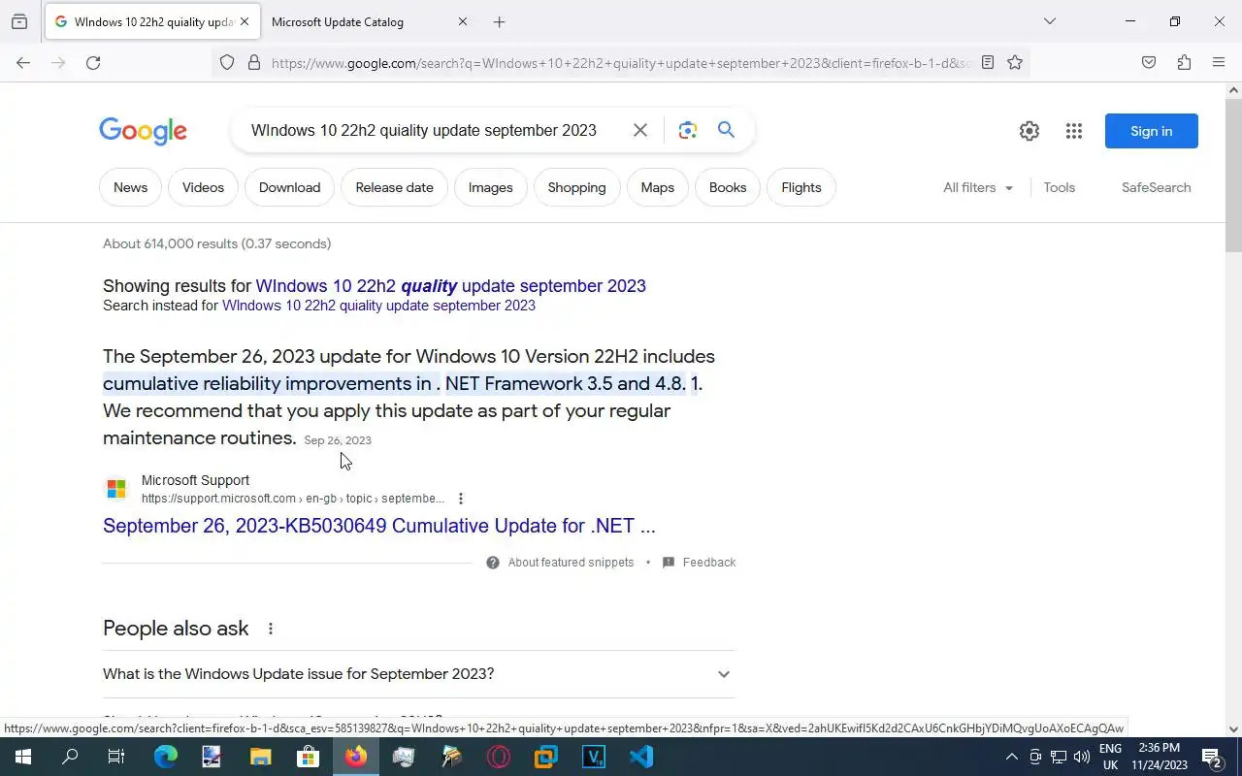Open Save to Pocket icon
The image size is (1242, 776).
(x=1149, y=62)
